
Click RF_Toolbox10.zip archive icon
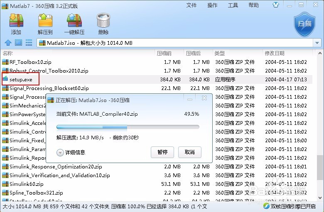(5, 62)
